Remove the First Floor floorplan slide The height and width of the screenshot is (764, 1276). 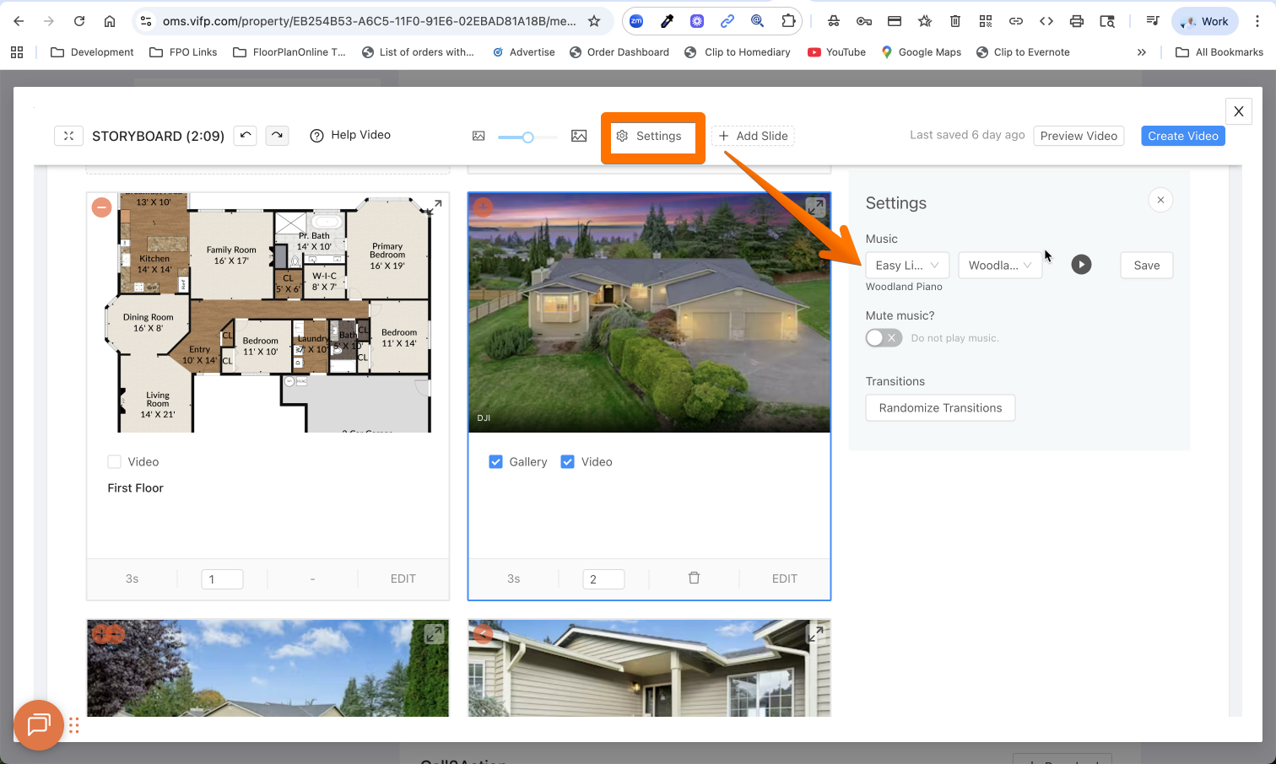coord(101,207)
